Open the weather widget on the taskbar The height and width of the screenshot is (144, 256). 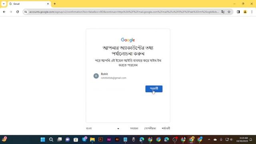click(x=4, y=140)
